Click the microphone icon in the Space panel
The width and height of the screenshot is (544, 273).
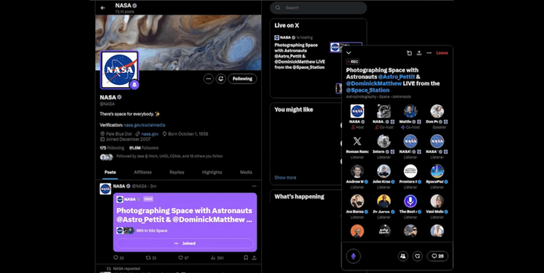click(x=353, y=256)
